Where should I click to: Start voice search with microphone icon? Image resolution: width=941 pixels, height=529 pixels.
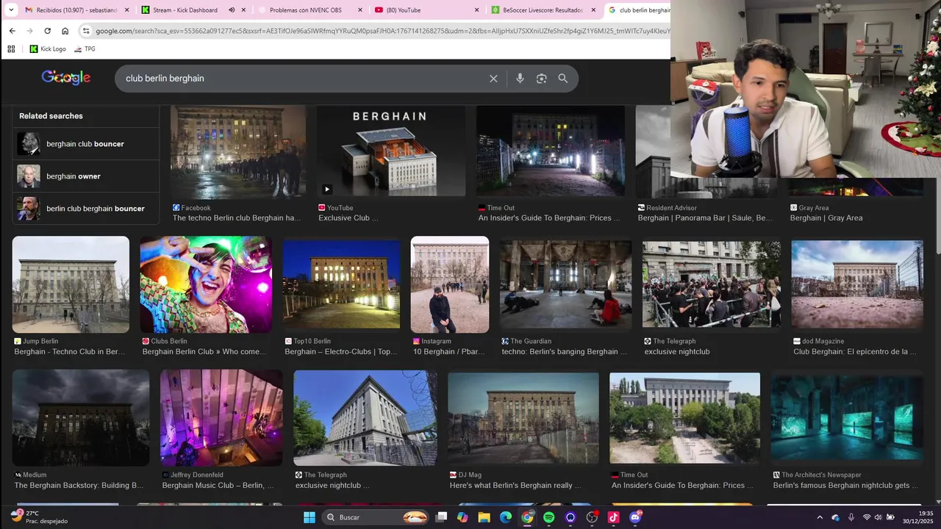(x=520, y=79)
